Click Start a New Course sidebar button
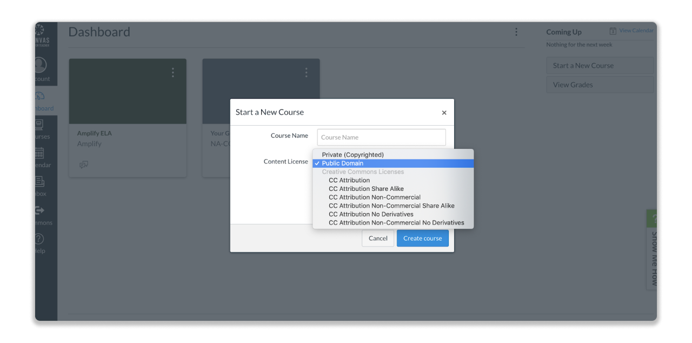This screenshot has width=692, height=343. [600, 66]
